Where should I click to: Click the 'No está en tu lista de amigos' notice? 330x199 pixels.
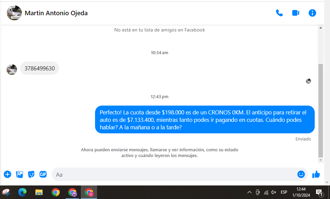click(160, 30)
